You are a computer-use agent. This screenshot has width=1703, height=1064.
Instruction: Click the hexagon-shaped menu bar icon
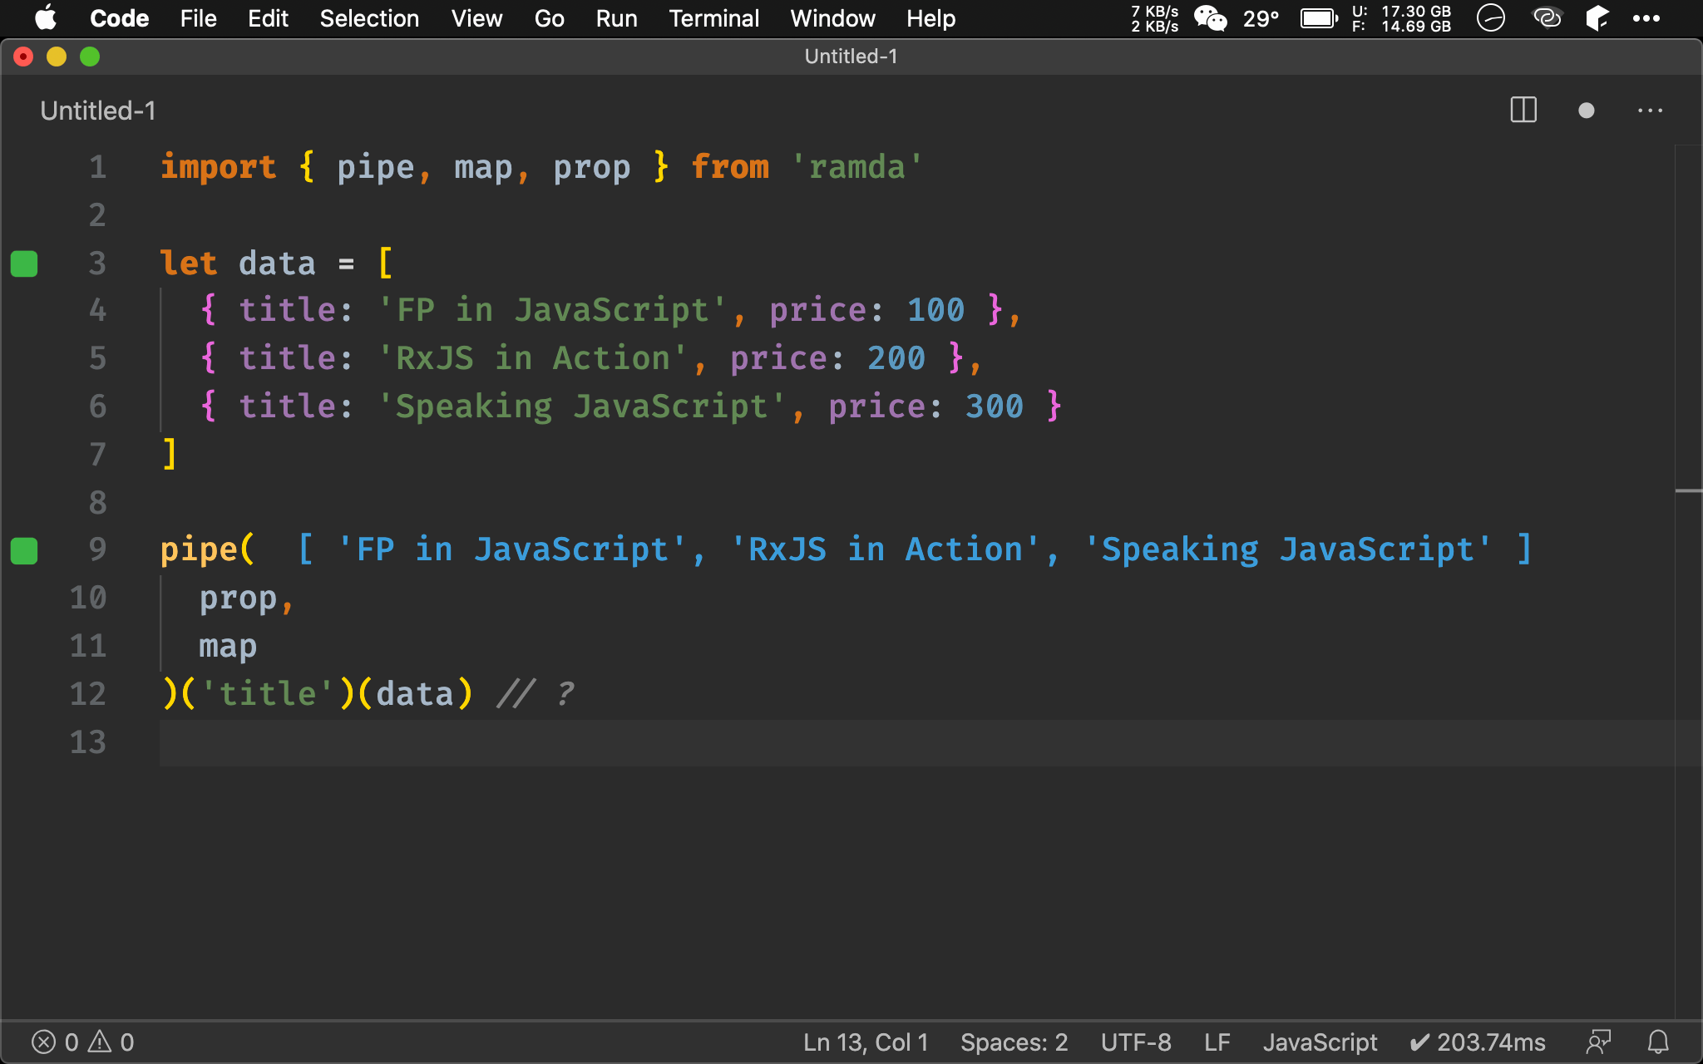coord(1597,18)
